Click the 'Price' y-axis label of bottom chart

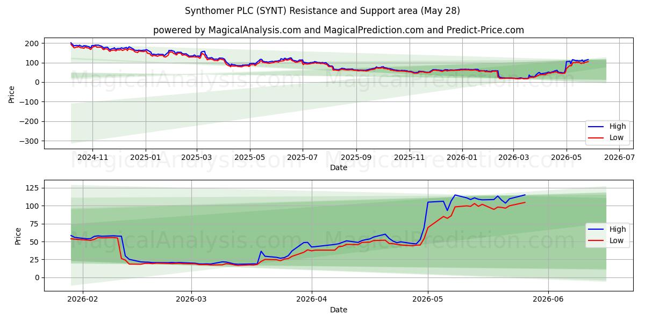[18, 236]
